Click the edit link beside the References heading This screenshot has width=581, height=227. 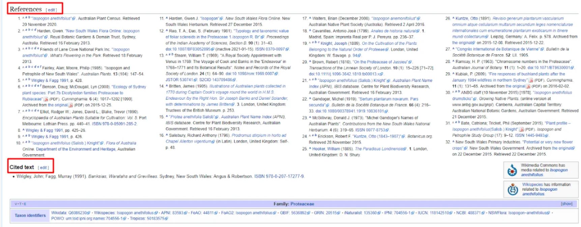tap(51, 10)
